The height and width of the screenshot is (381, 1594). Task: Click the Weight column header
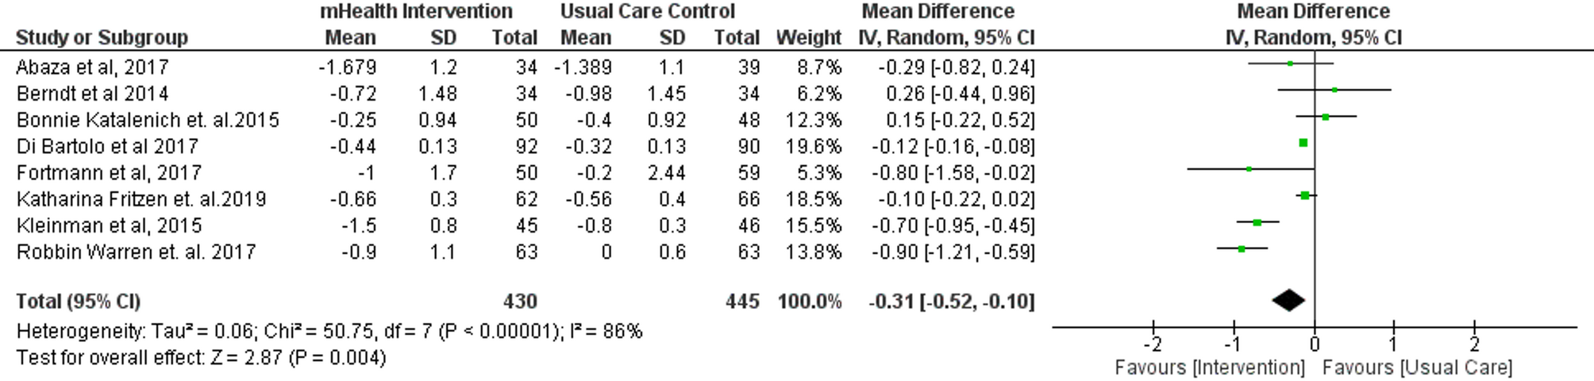coord(808,37)
